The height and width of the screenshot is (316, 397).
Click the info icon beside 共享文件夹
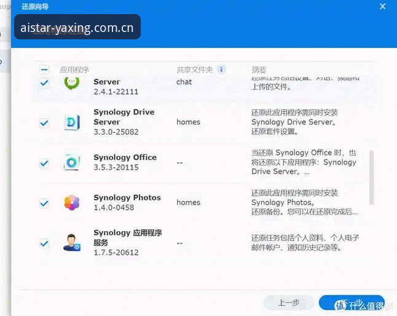click(x=221, y=69)
